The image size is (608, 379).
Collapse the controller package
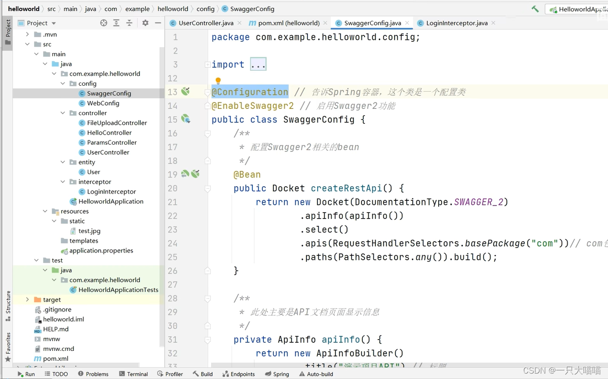click(x=63, y=113)
